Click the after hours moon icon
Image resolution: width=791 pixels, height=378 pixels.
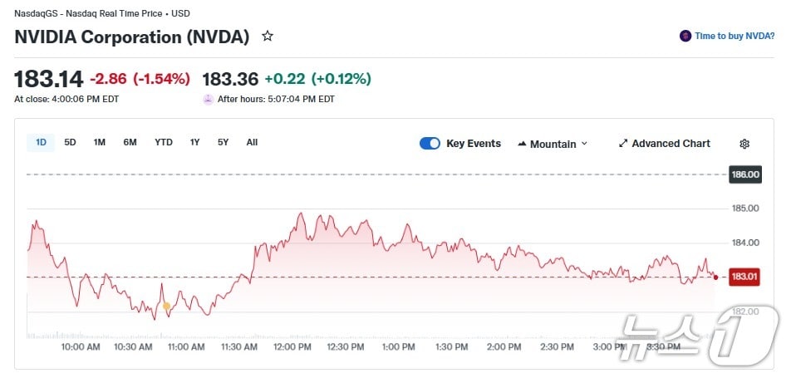208,99
